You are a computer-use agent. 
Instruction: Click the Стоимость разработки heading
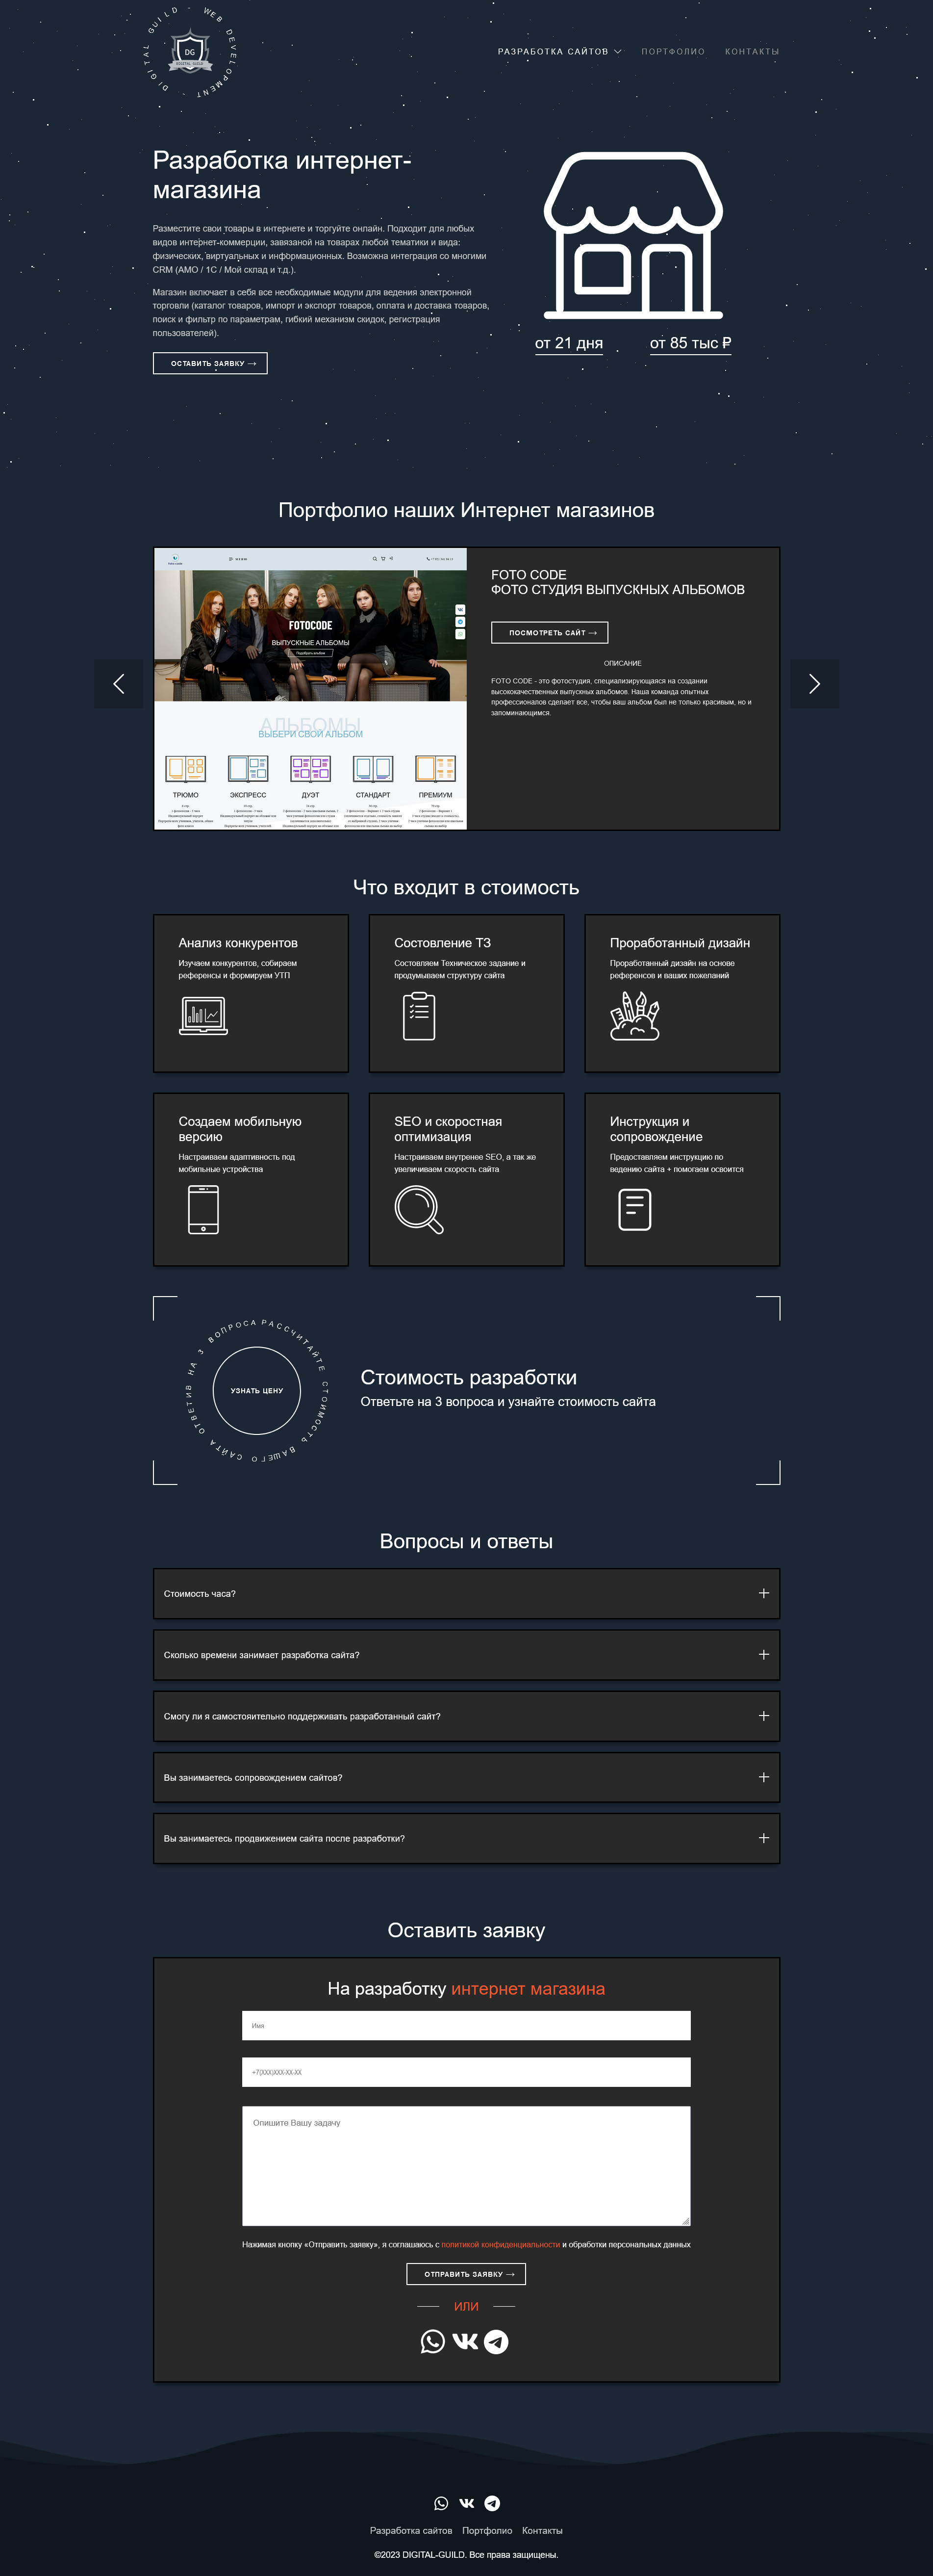pos(469,1377)
